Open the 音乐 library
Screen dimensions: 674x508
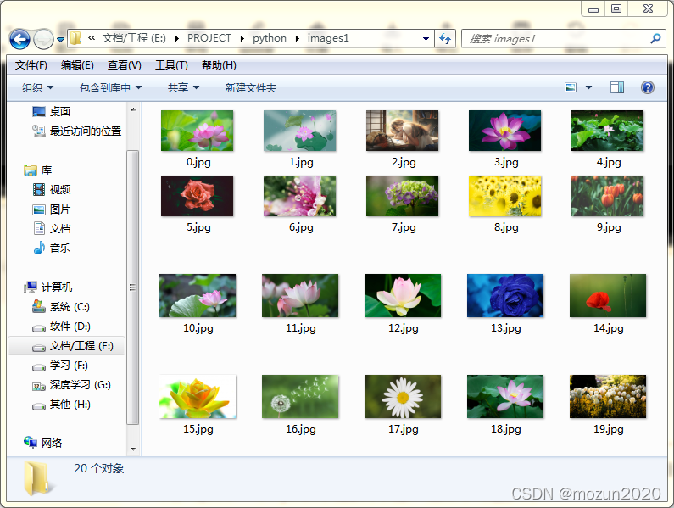tap(52, 248)
